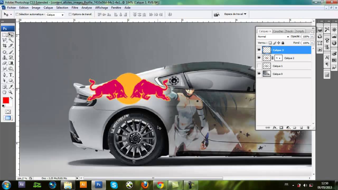Click the trash icon to delete layer
The height and width of the screenshot is (190, 338).
click(x=308, y=128)
